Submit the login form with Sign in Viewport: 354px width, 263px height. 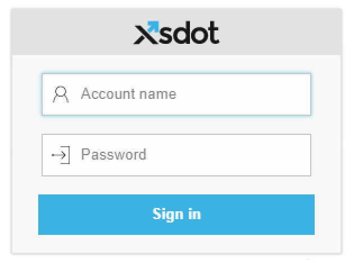[x=176, y=215]
